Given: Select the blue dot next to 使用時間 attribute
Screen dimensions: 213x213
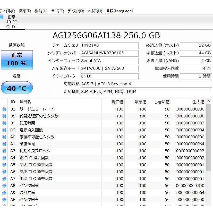Looking at the screenshot, I should pyautogui.click(x=4, y=123).
